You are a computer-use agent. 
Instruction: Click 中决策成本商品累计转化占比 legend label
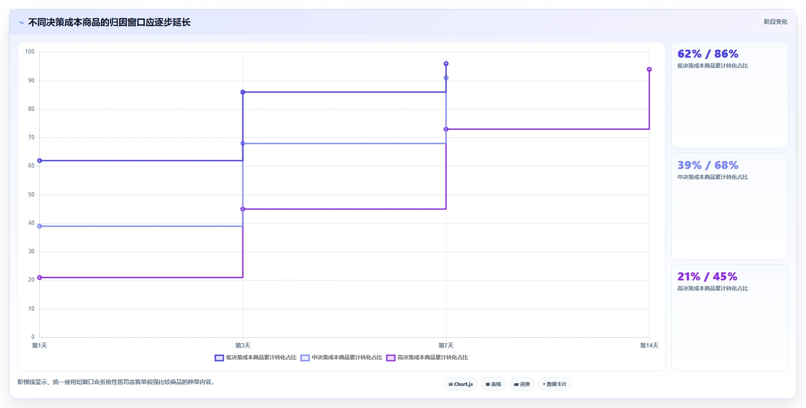click(x=347, y=358)
